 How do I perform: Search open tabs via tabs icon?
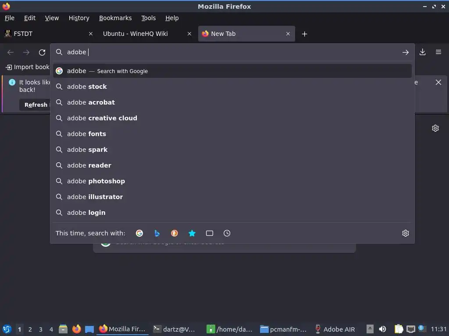(x=209, y=233)
